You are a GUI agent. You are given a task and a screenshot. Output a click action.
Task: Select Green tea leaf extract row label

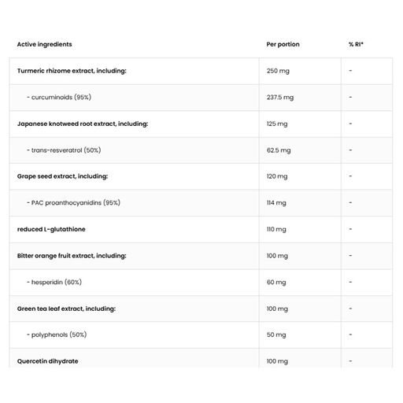(66, 309)
